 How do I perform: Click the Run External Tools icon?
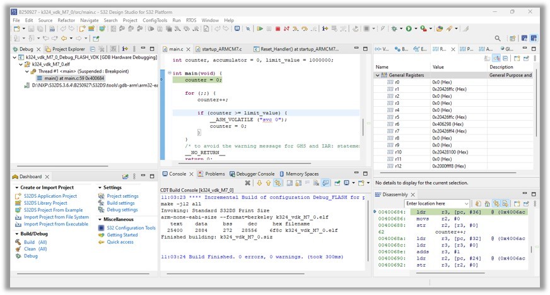click(423, 29)
